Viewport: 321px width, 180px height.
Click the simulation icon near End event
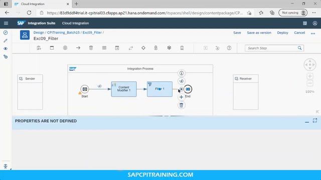(182, 81)
